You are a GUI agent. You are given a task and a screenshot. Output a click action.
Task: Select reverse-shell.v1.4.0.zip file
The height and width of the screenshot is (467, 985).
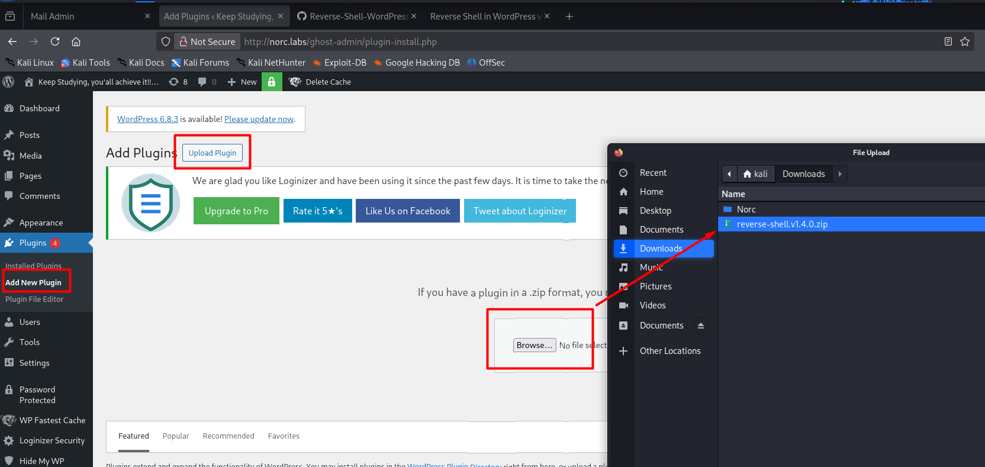851,224
